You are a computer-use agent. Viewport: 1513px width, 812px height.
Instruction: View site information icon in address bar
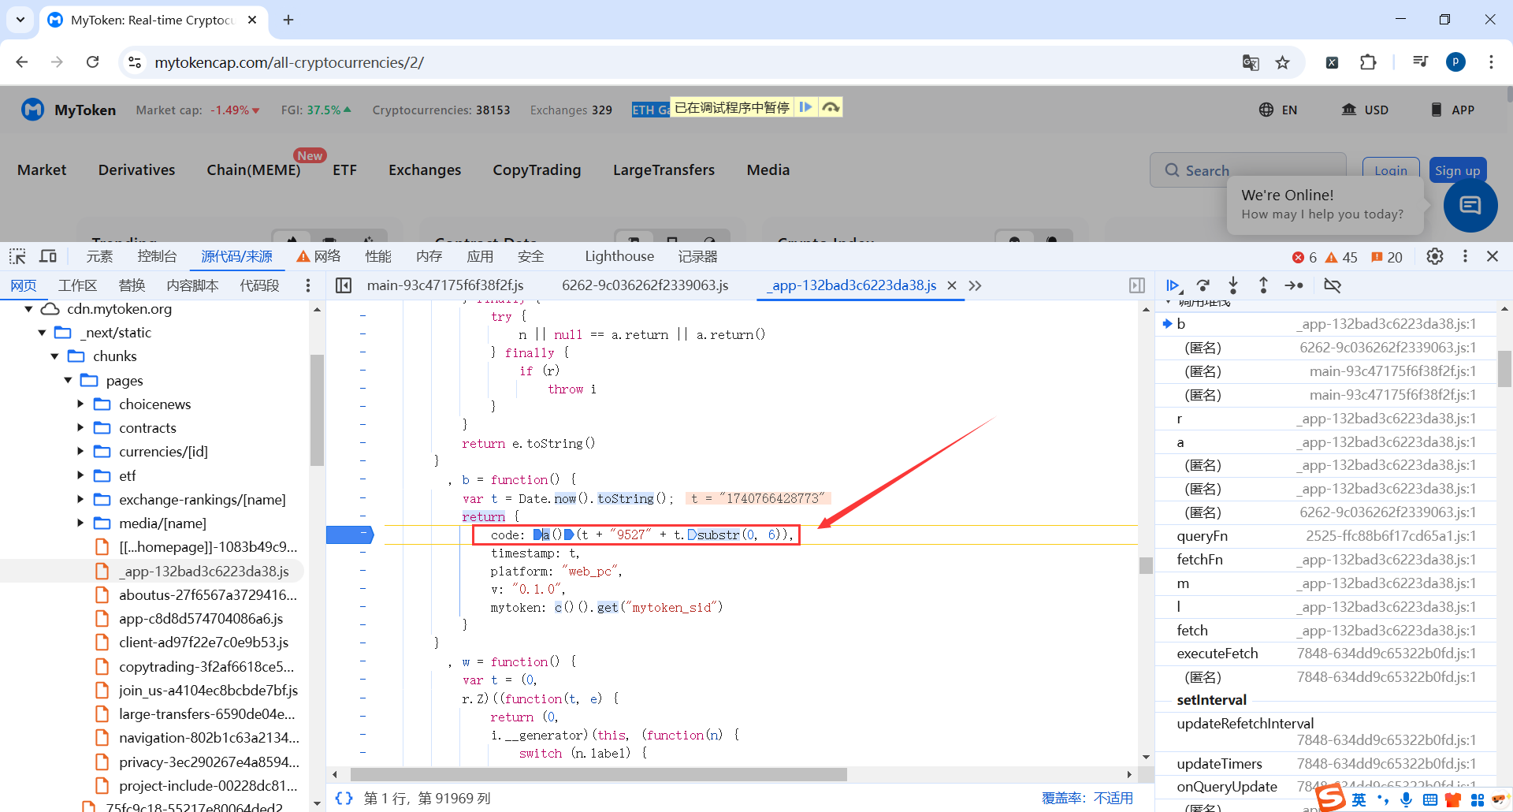coord(135,62)
